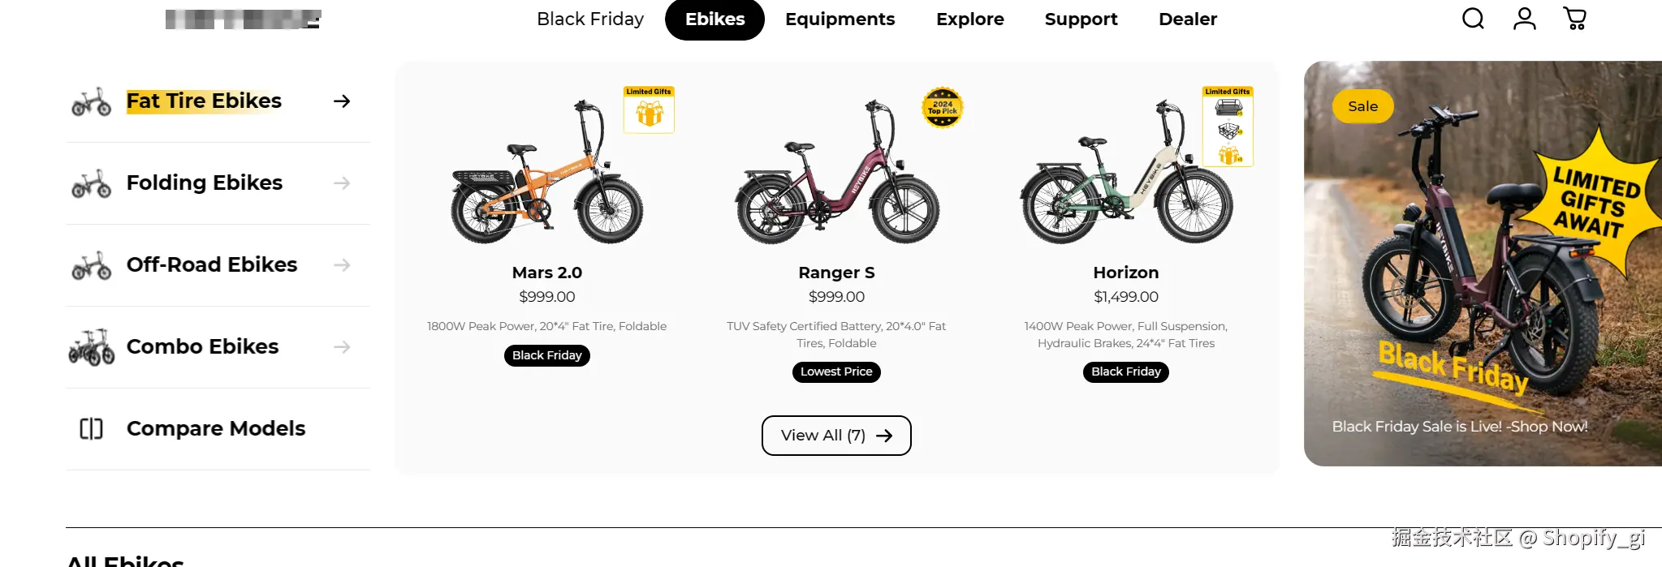The width and height of the screenshot is (1662, 567).
Task: Expand Fat Tire Ebikes using its arrow
Action: point(342,101)
